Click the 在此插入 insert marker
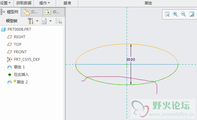Viewport: 197px width, 120px height. (21, 75)
